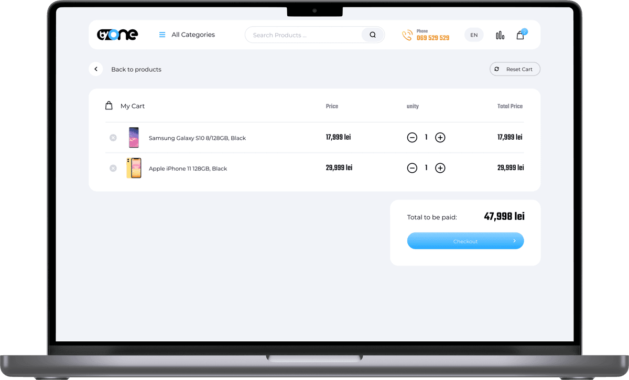629x380 pixels.
Task: Open the All Categories hamburger menu icon
Action: [x=162, y=35]
